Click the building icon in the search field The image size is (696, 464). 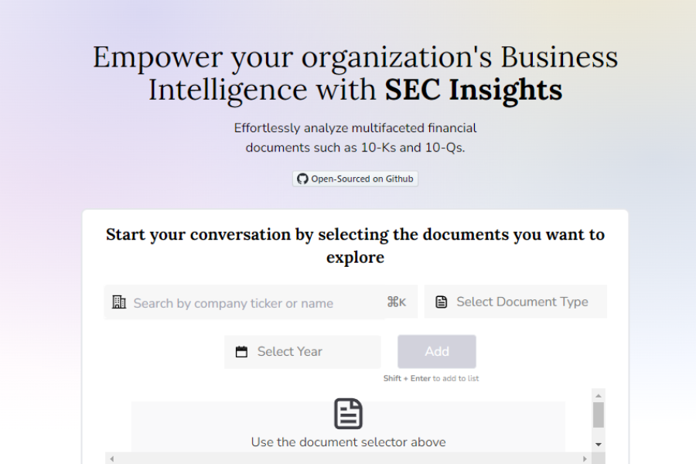click(x=119, y=302)
